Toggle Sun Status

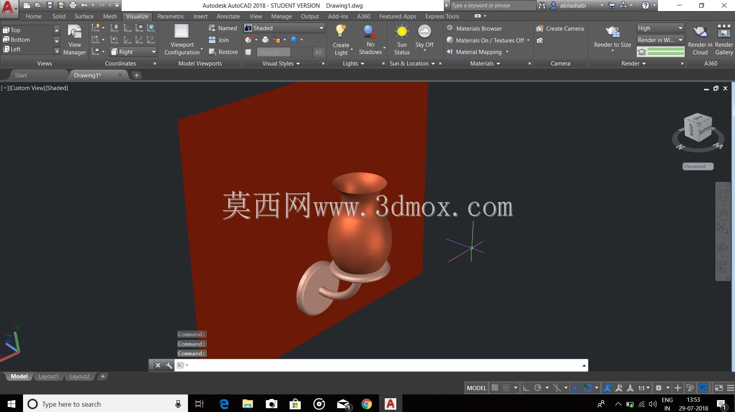402,40
